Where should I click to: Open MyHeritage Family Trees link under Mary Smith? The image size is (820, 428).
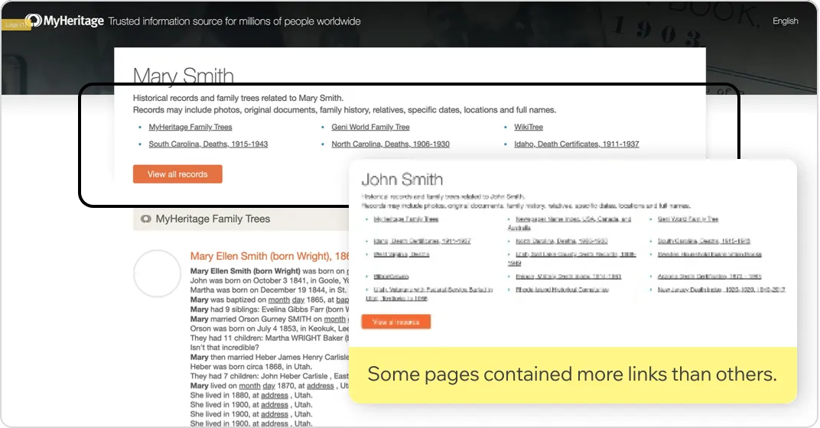190,127
